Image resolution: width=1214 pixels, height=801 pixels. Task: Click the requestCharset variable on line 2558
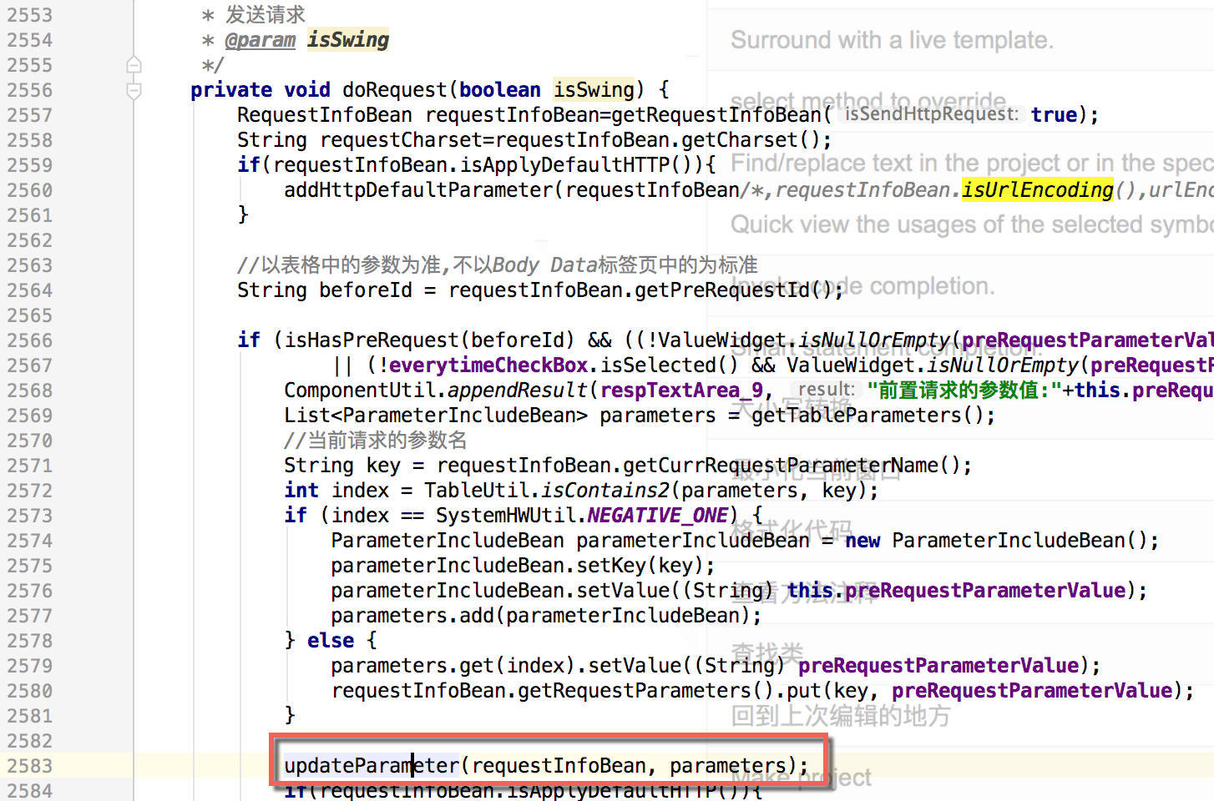tap(402, 140)
